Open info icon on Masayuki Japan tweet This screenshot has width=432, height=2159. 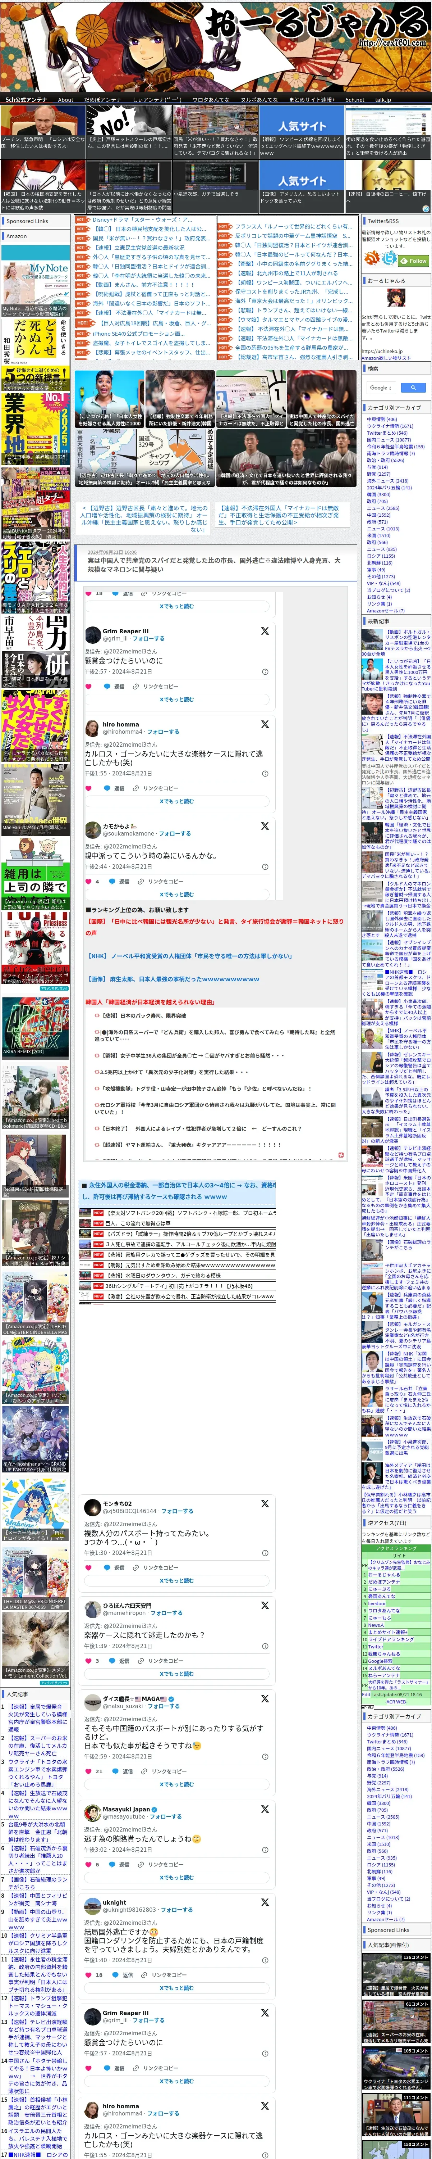(265, 1851)
